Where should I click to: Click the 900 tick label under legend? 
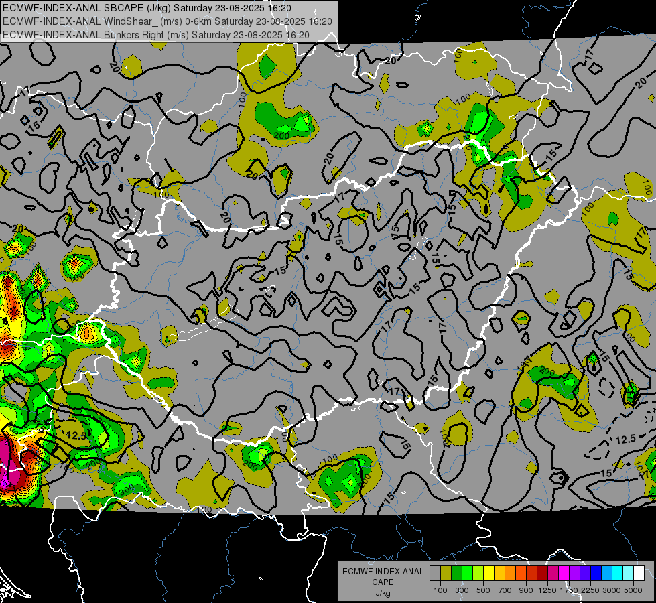pos(526,590)
